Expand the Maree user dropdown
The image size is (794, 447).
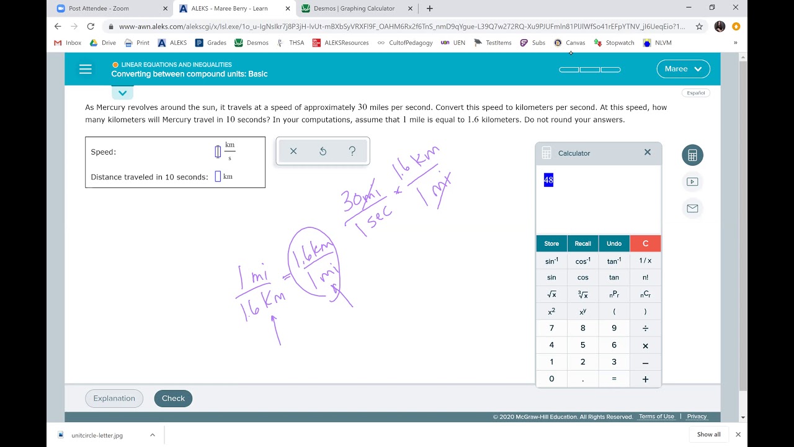coord(683,69)
